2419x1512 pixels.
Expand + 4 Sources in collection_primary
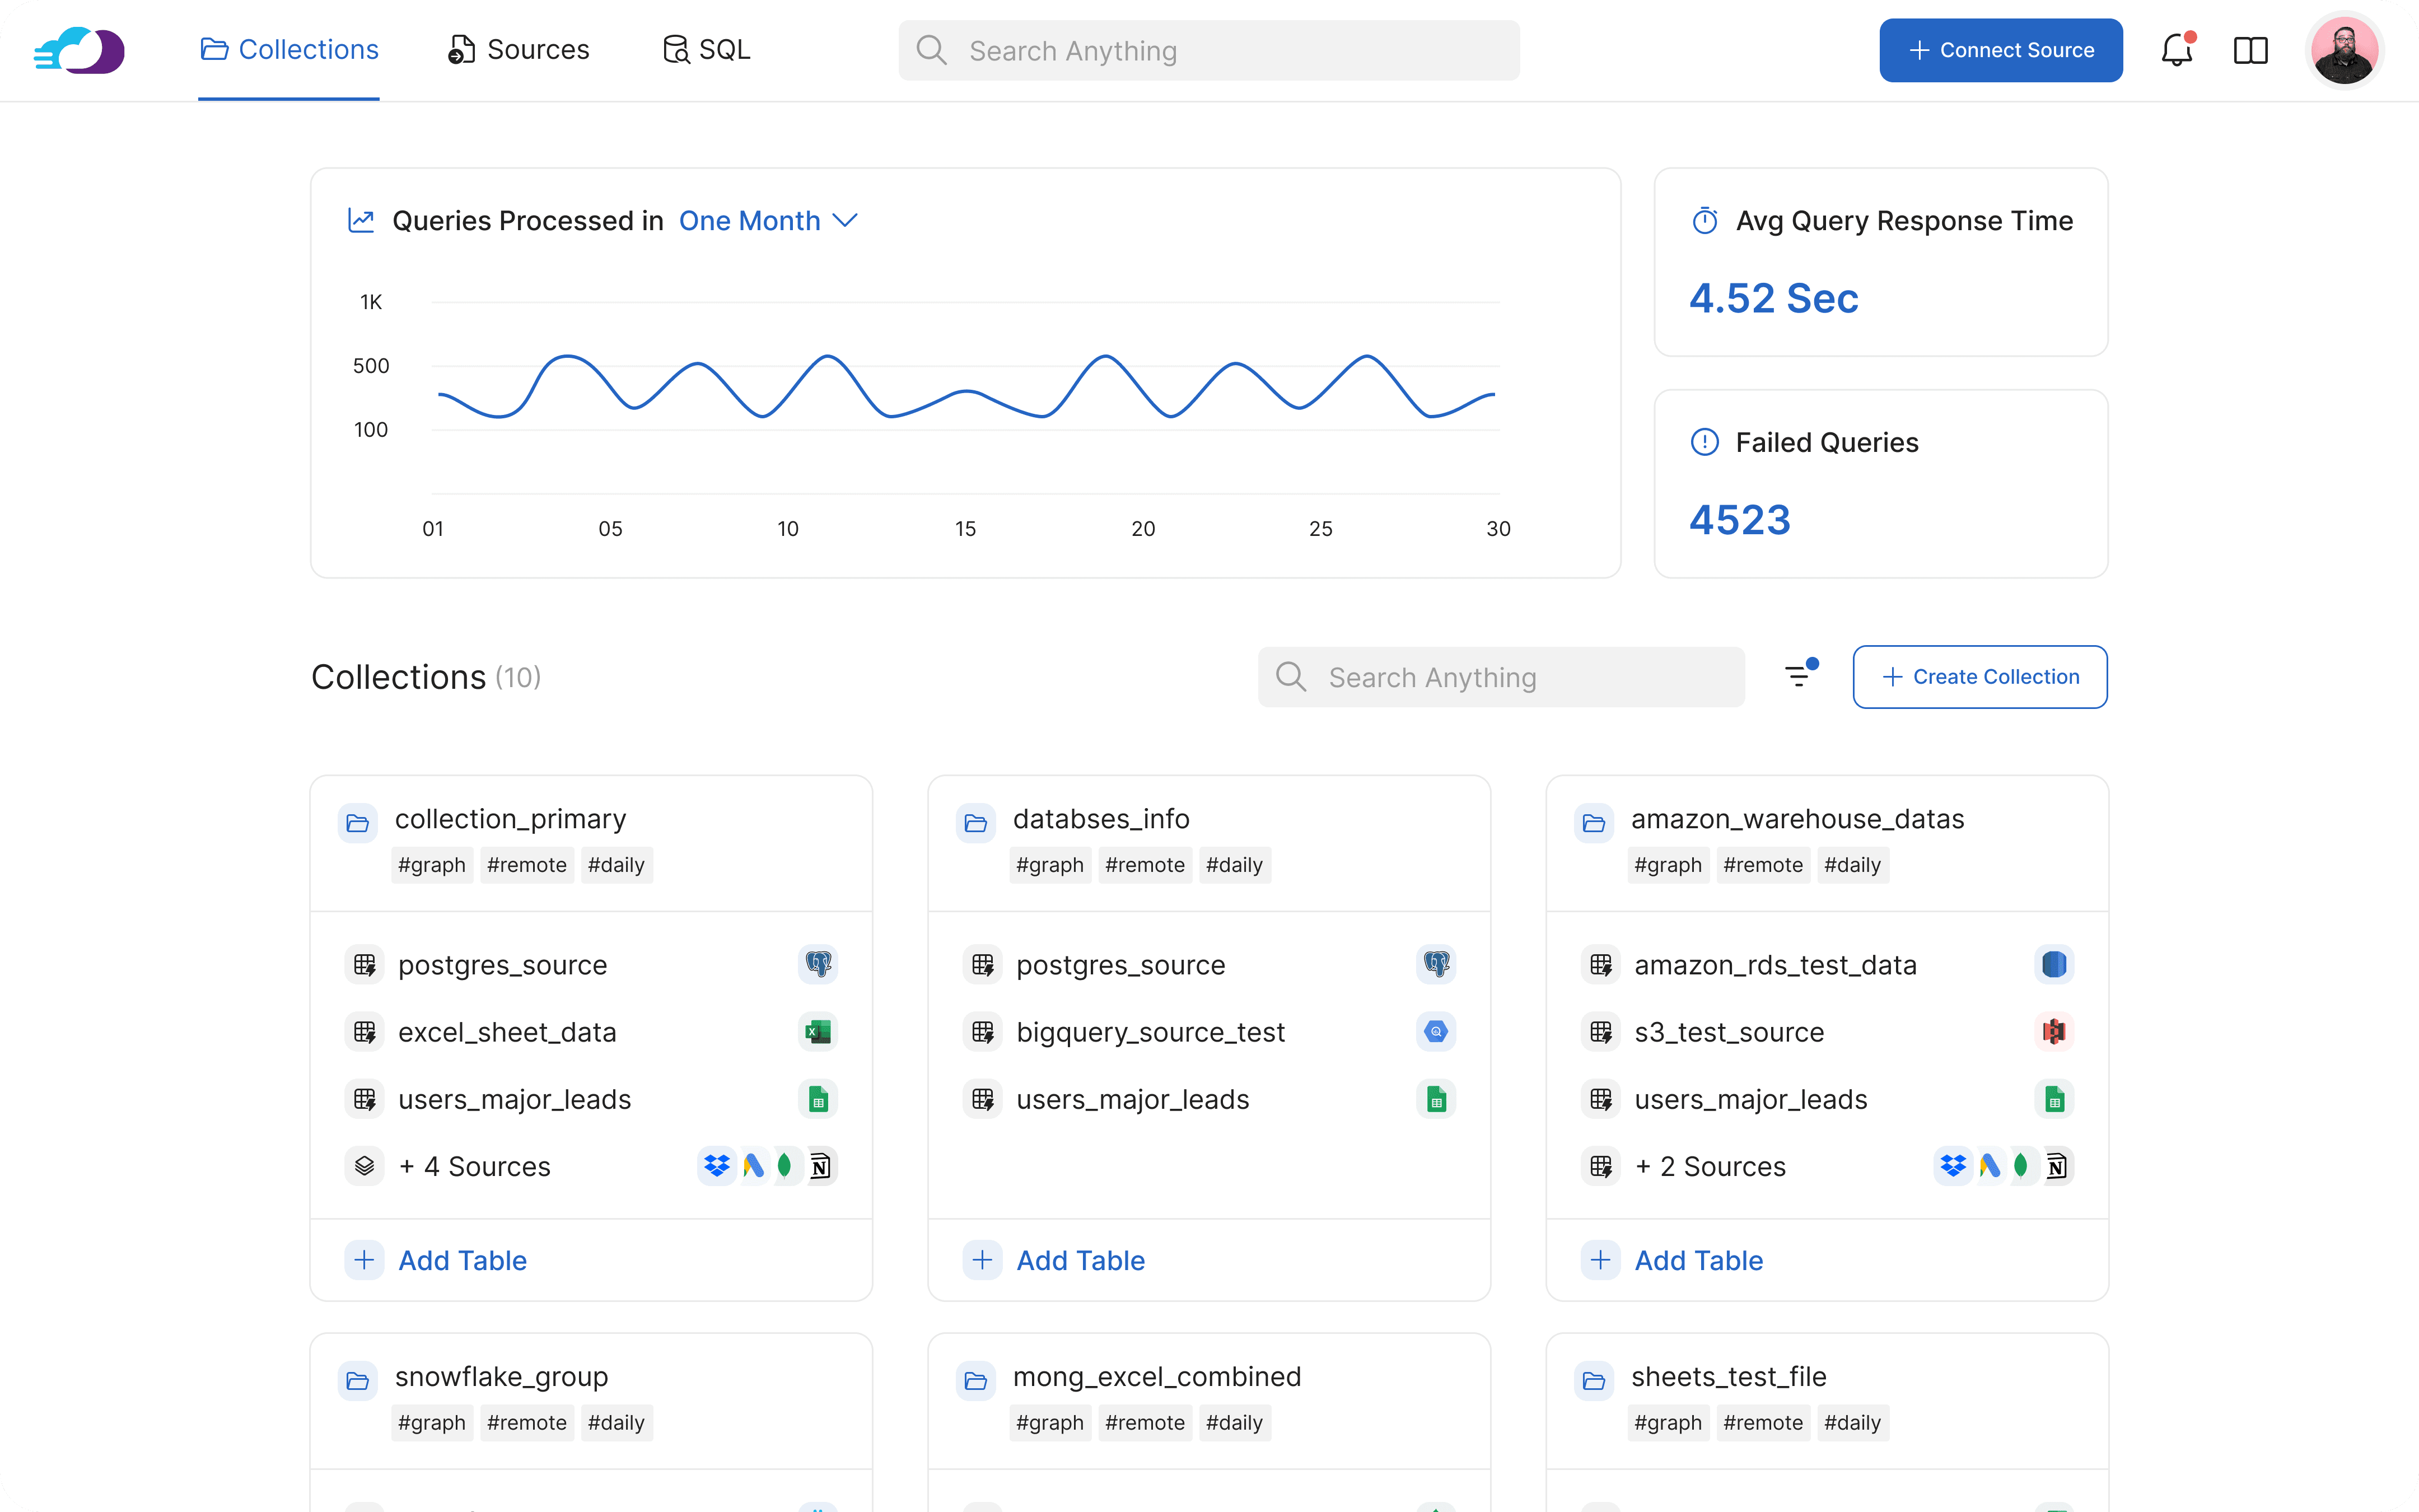(474, 1166)
